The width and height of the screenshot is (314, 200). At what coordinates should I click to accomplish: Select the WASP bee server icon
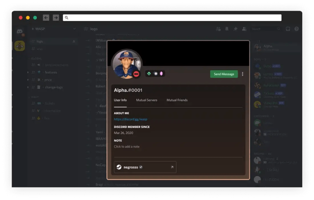tap(20, 46)
